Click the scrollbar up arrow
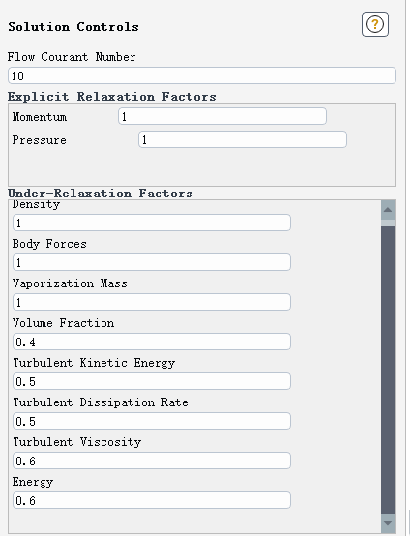Viewport: 410px width, 536px height. coord(388,210)
